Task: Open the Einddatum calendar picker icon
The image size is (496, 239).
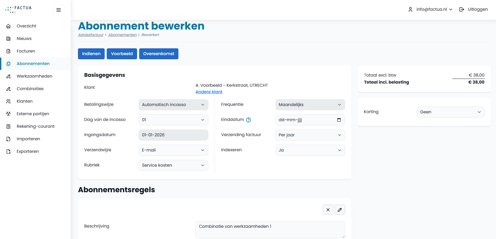Action: [x=339, y=120]
